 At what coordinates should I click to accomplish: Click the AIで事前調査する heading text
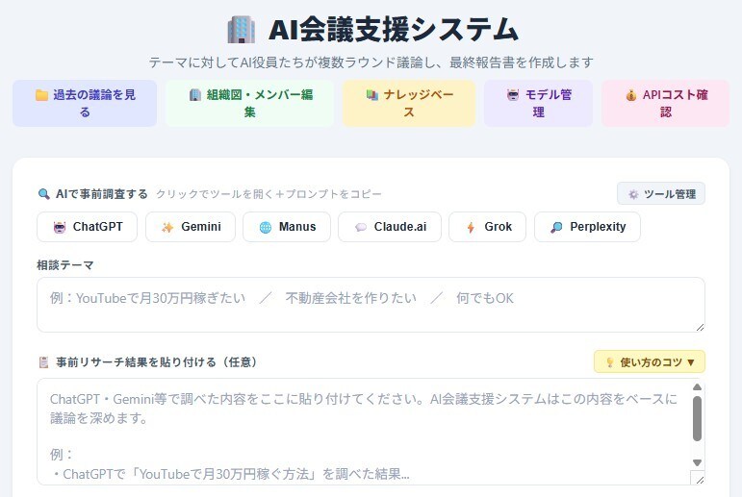click(102, 194)
